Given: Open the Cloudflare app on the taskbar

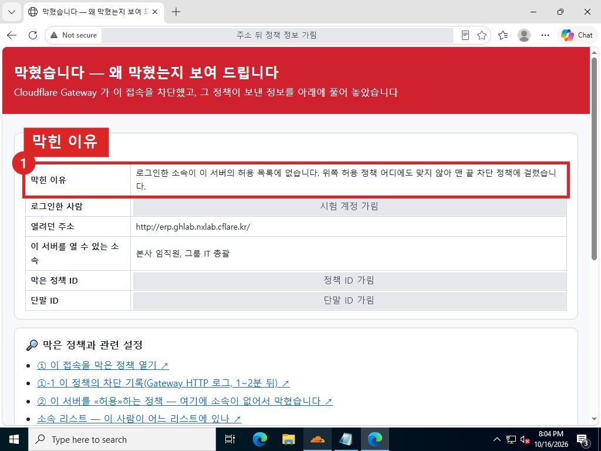Looking at the screenshot, I should [318, 439].
